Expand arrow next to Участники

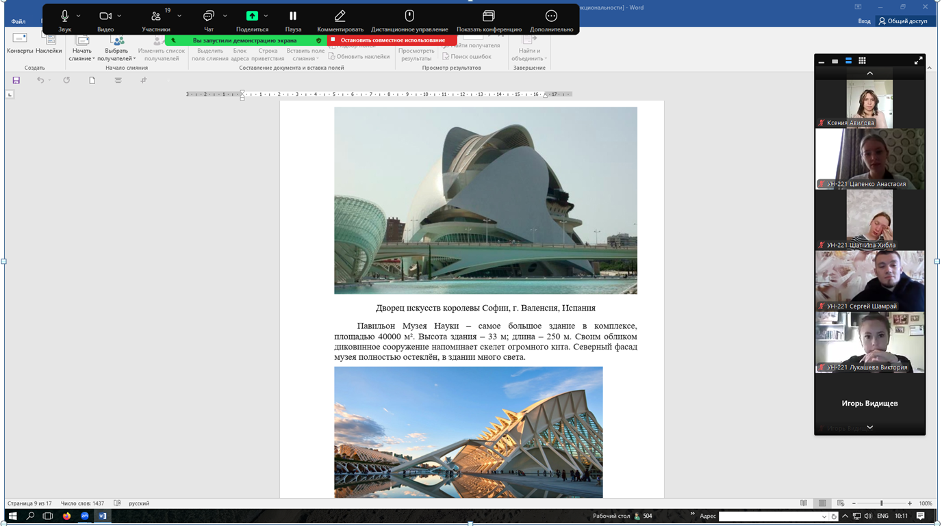[179, 16]
